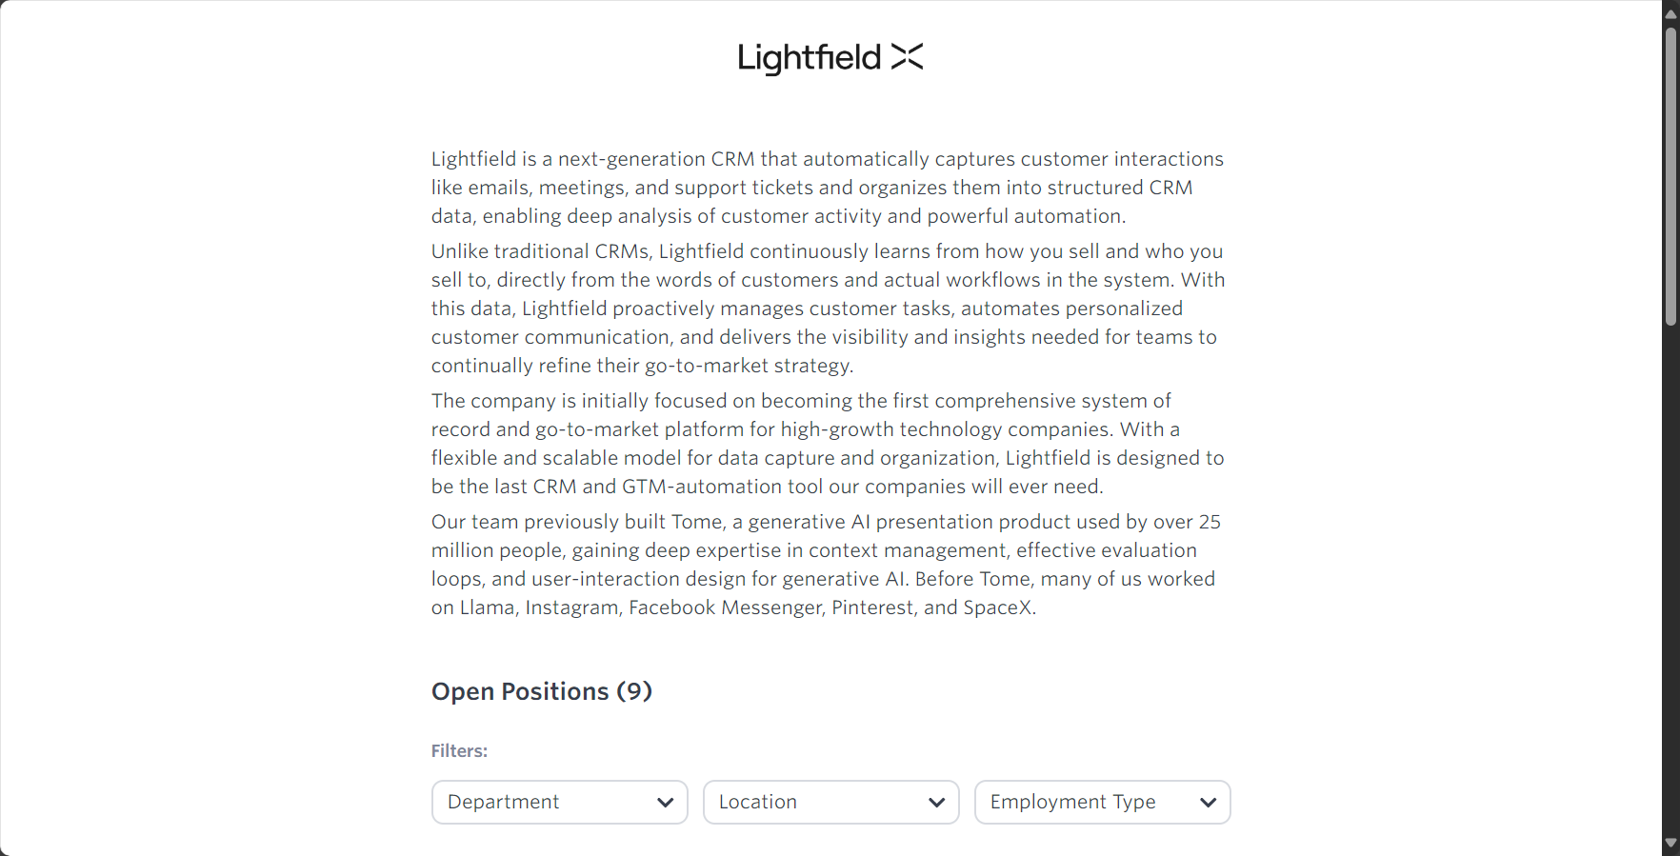Click the chevron arrow in Employment Type filter
1680x856 pixels.
click(1208, 803)
